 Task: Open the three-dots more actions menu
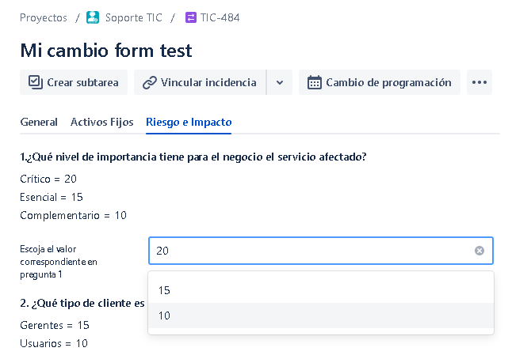pyautogui.click(x=479, y=82)
